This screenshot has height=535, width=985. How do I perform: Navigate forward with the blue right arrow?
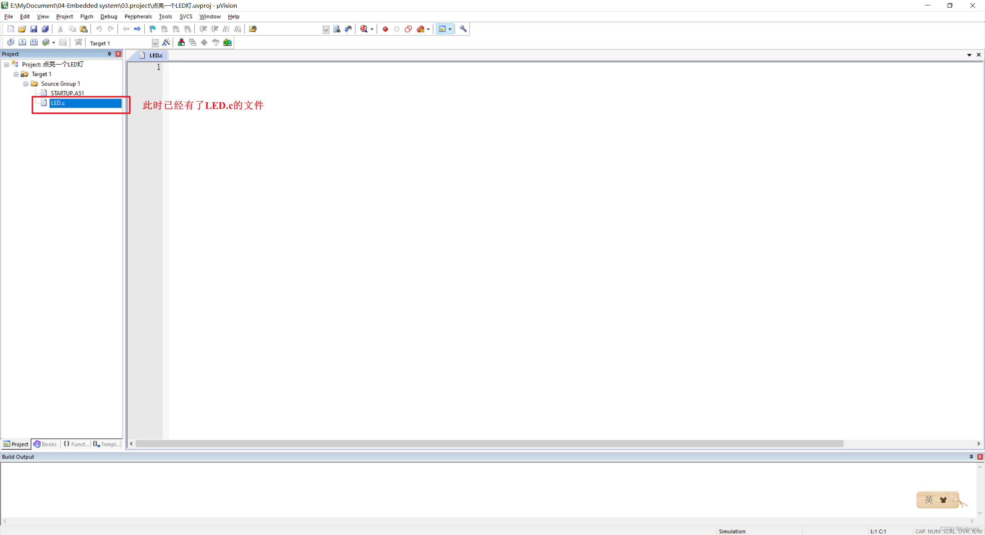137,29
